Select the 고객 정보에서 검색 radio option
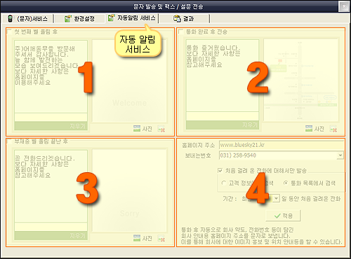This screenshot has height=259, width=351. tap(224, 183)
